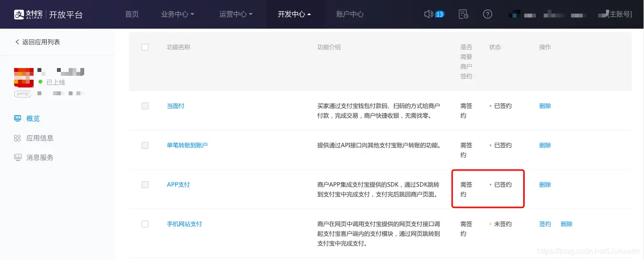Open the APP支付 feature link
This screenshot has height=260, width=644.
(178, 185)
